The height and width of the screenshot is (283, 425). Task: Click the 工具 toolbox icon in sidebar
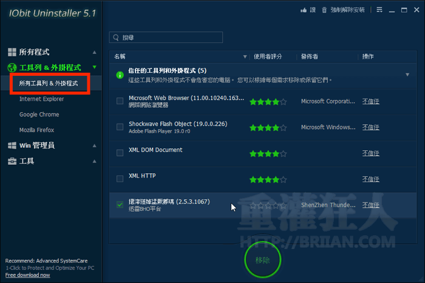point(12,161)
